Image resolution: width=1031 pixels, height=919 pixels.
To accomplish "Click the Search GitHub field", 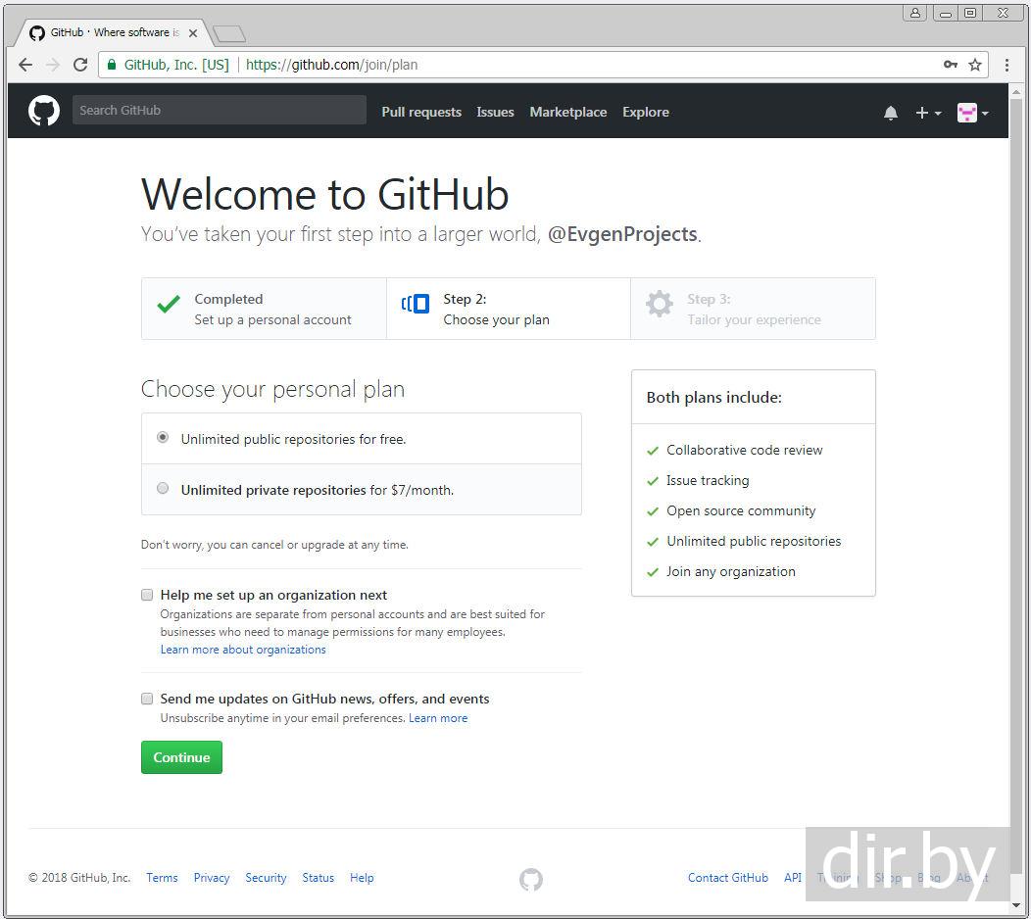I will point(219,110).
